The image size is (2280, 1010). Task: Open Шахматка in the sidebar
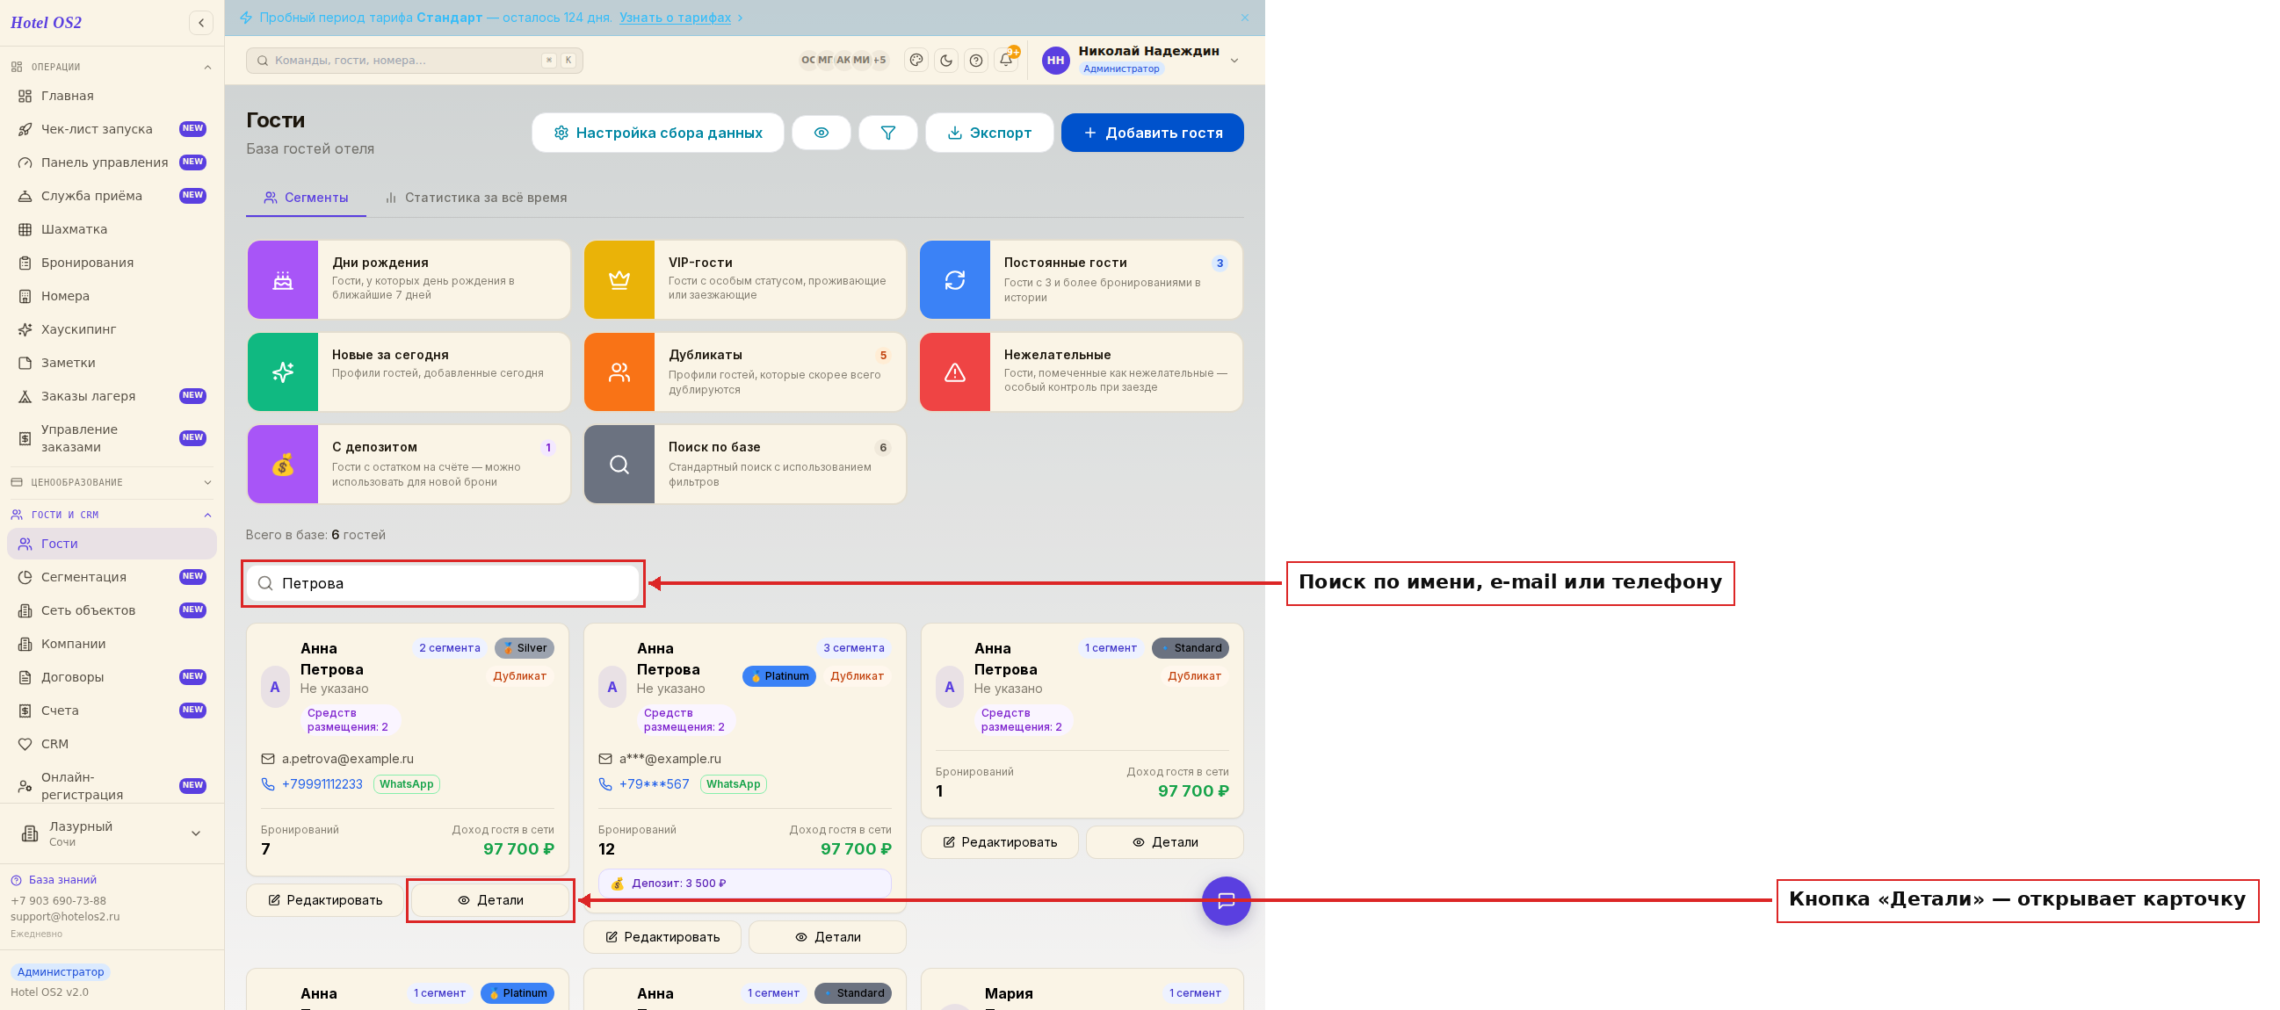(x=112, y=229)
